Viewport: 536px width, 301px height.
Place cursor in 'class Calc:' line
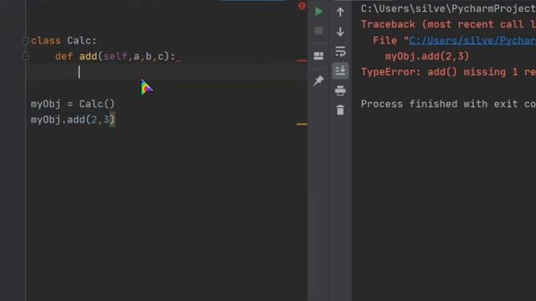[64, 41]
